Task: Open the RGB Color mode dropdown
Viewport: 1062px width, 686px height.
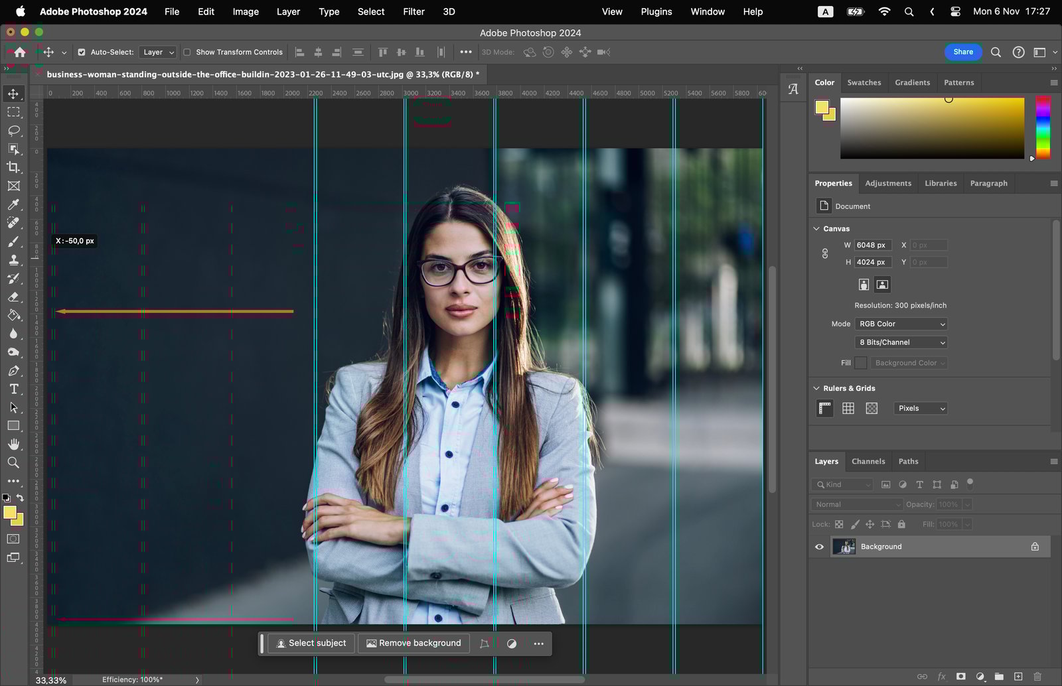Action: pos(901,324)
